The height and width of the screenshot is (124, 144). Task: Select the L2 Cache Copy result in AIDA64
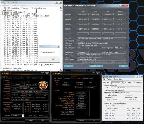108,24
